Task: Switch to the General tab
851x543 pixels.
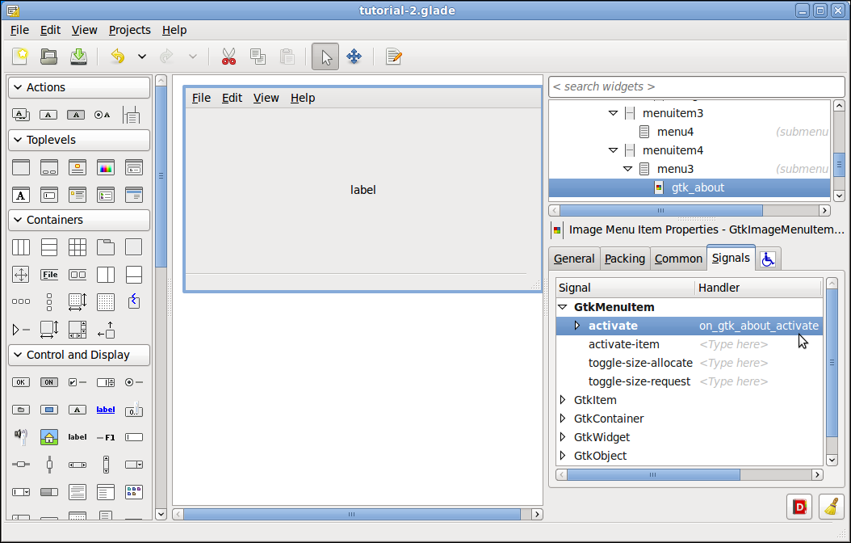Action: 574,259
